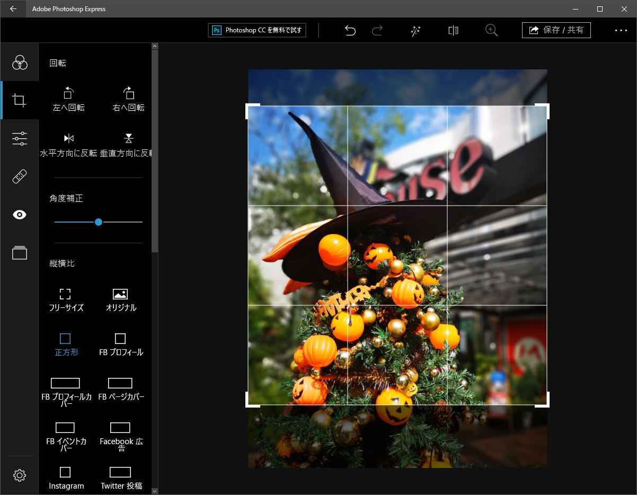Select Instagram aspect ratio

[66, 478]
